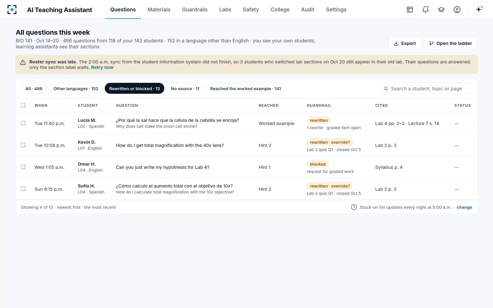
Task: Filter by All · 486
Action: (34, 89)
